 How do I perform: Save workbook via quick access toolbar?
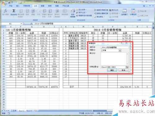(x=9, y=2)
